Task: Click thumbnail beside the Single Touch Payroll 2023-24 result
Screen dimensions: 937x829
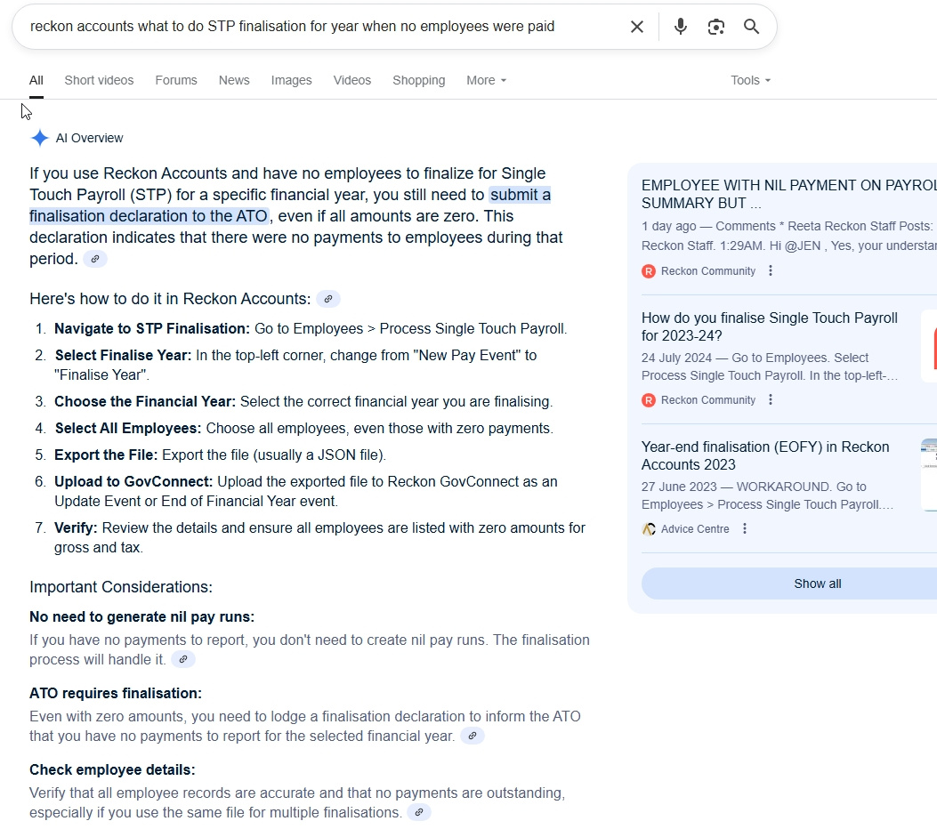Action: pyautogui.click(x=929, y=346)
